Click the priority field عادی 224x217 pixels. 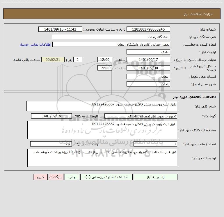point(148,52)
